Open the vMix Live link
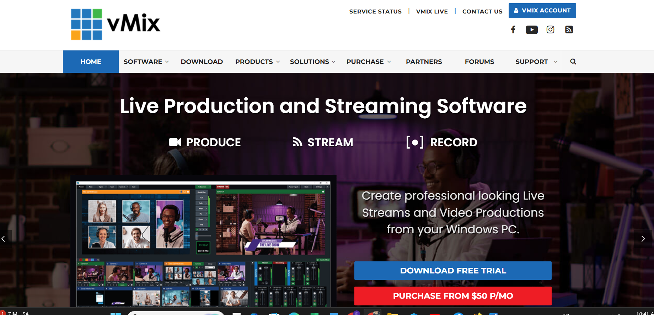The width and height of the screenshot is (654, 315). [x=432, y=11]
